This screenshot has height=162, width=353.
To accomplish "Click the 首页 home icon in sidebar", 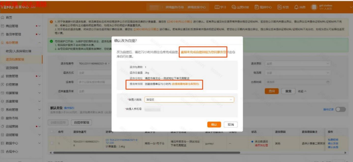I will (3, 18).
